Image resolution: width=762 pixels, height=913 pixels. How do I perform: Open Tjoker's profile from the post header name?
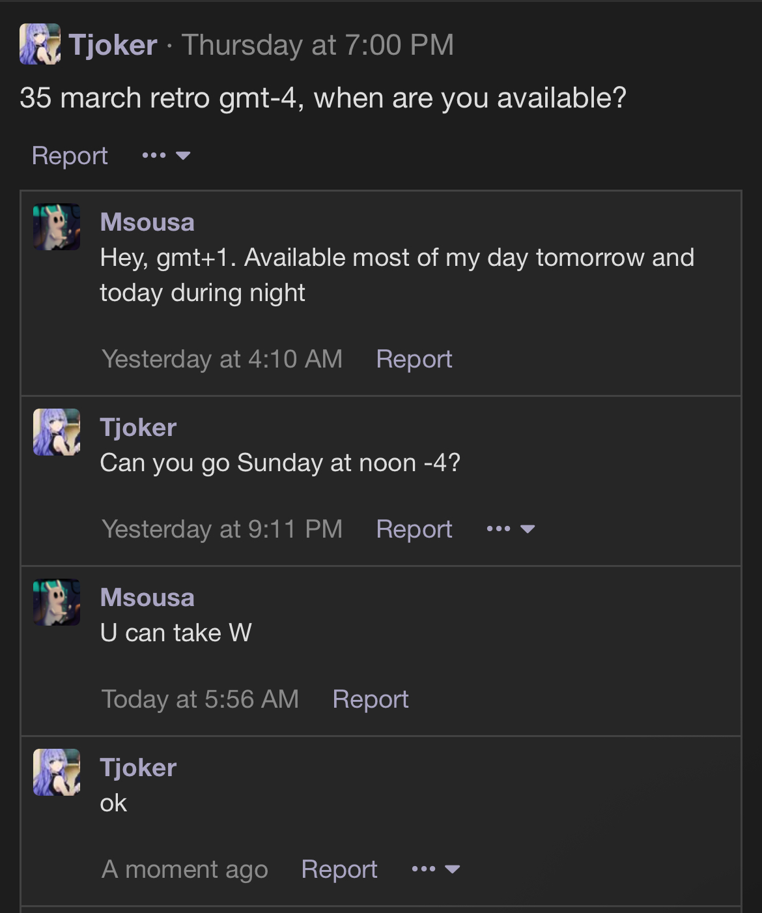113,45
